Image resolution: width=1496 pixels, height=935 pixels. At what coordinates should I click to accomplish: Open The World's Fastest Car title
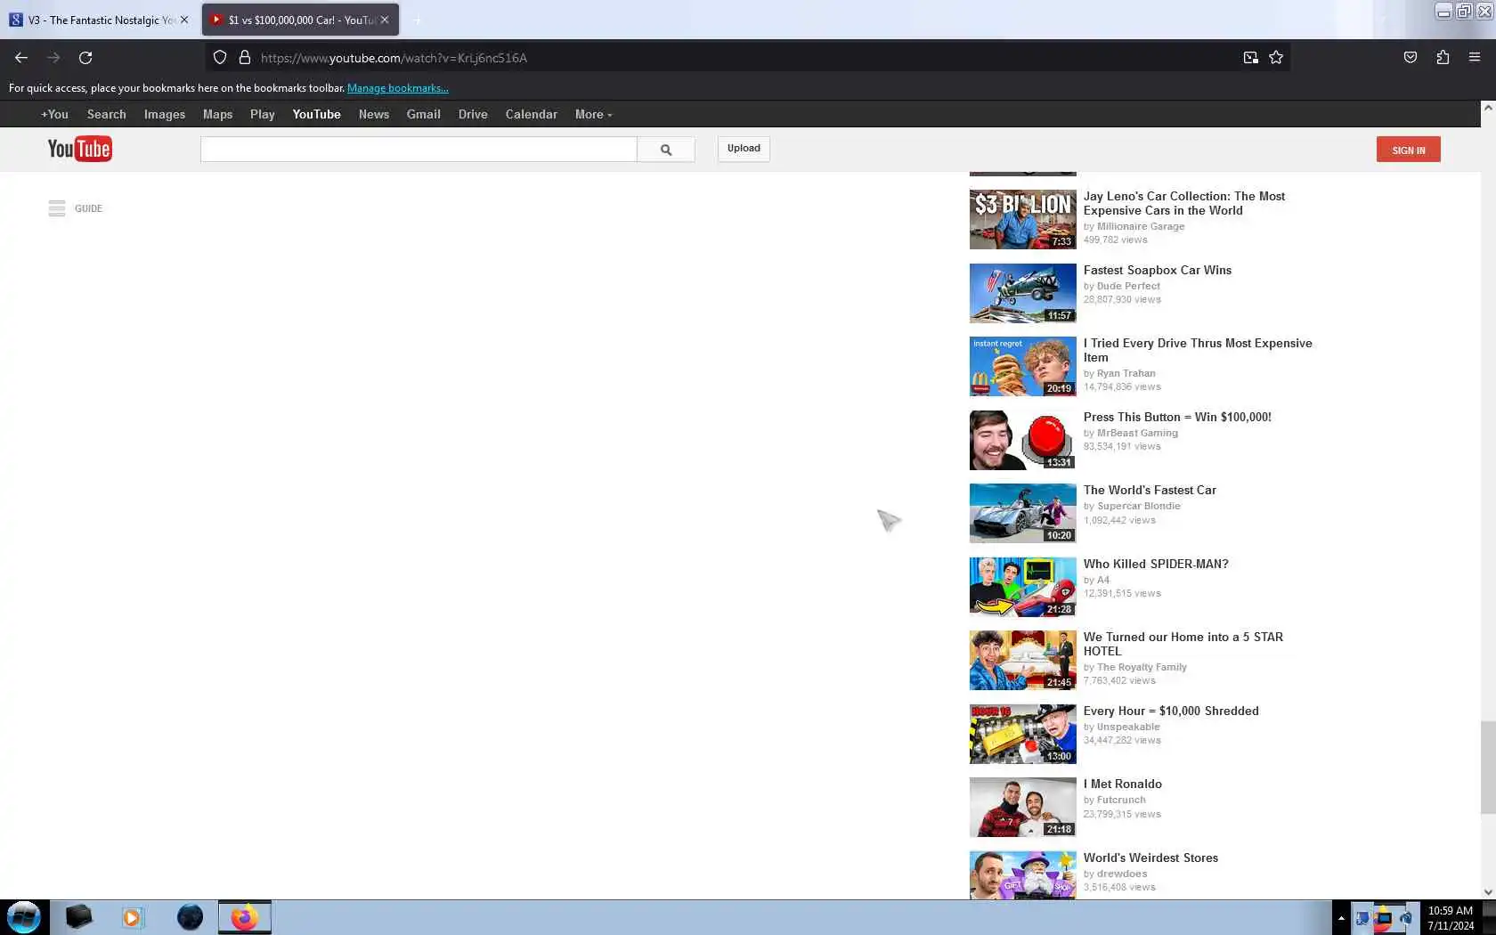click(x=1150, y=490)
